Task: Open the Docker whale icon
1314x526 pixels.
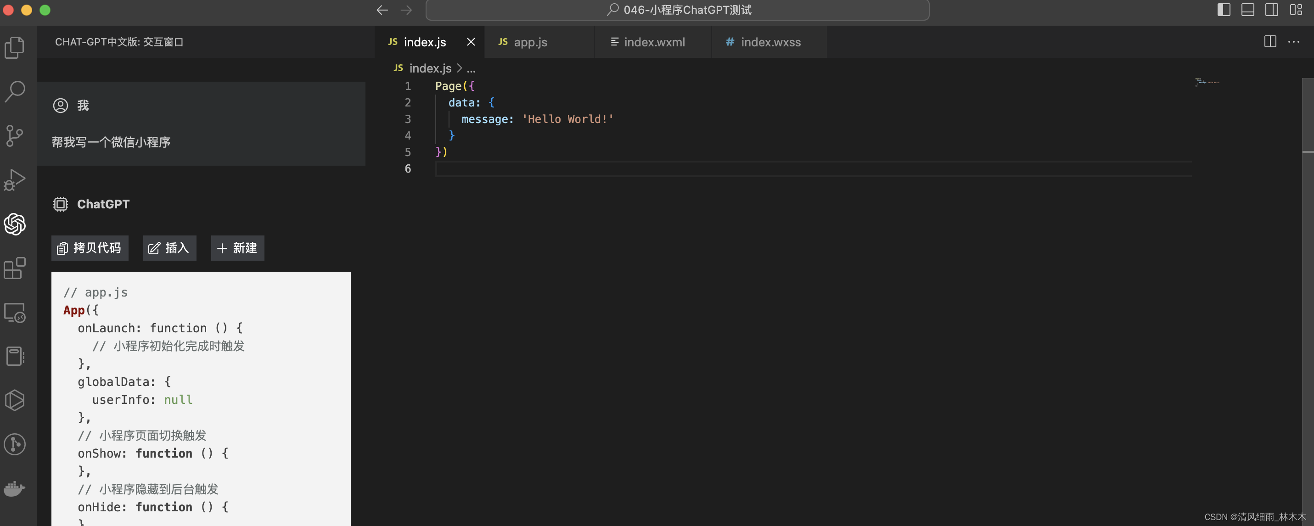Action: (14, 488)
